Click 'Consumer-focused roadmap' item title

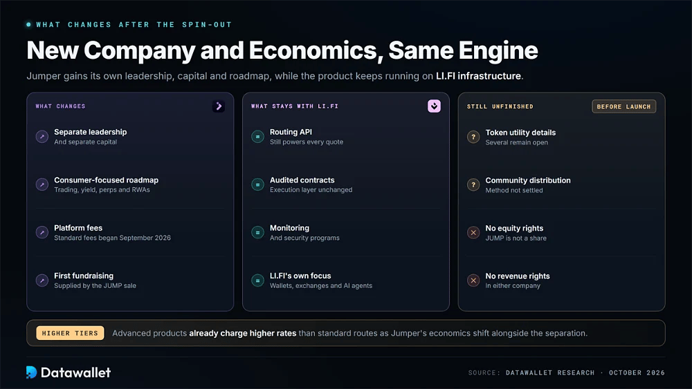(107, 180)
